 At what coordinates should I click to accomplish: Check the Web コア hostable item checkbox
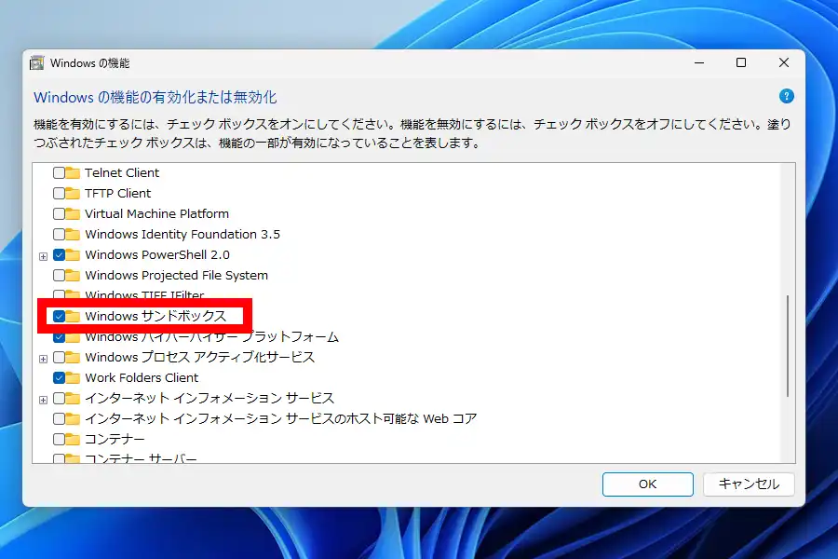(x=59, y=419)
